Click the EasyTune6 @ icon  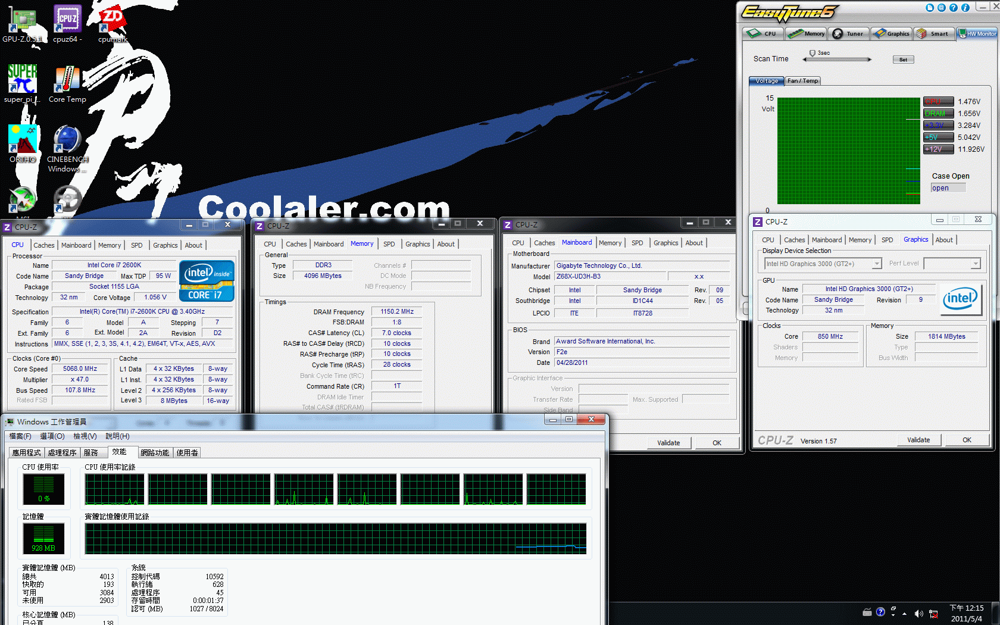coord(942,8)
